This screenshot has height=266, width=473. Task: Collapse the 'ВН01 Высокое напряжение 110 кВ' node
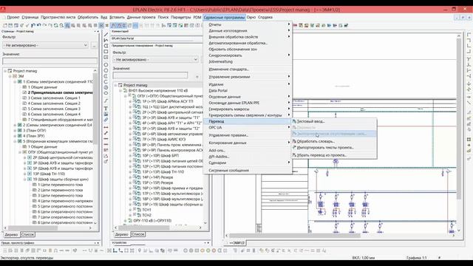click(120, 90)
